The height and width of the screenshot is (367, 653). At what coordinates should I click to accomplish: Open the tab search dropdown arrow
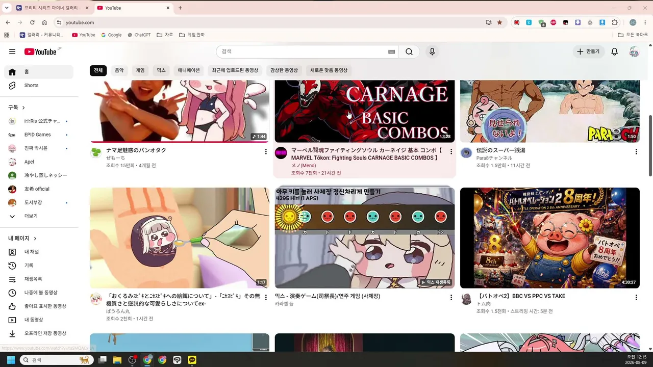click(7, 8)
